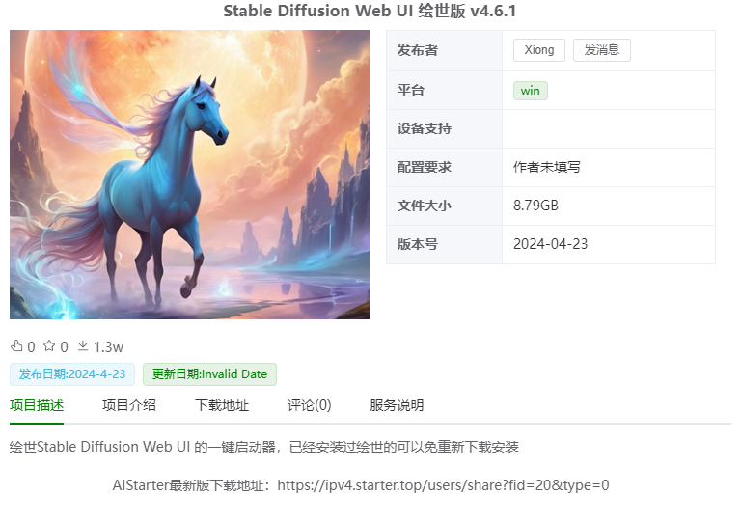Screen dimensions: 741x522
Task: Click the 发消息 send message button
Action: pyautogui.click(x=602, y=50)
